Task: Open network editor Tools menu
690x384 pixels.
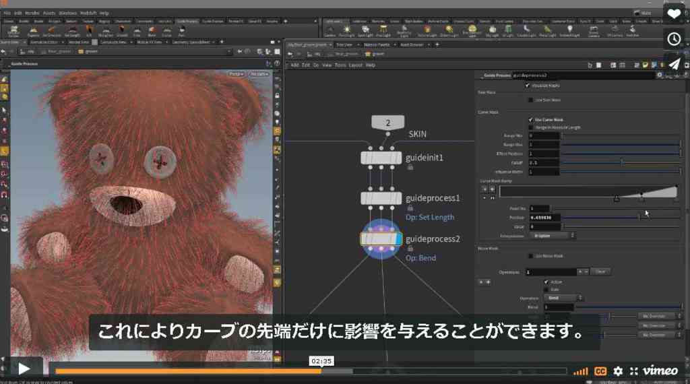Action: click(340, 65)
